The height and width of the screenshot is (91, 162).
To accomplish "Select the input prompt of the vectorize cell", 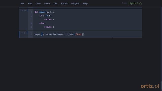I will (x=24, y=33).
